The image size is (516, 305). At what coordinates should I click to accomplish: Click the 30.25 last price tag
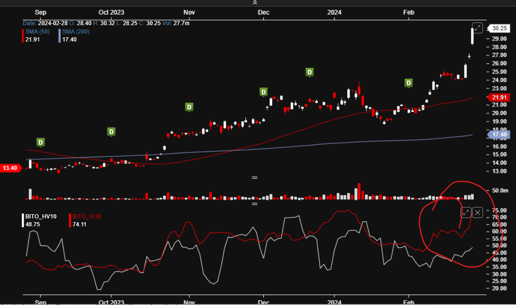498,28
